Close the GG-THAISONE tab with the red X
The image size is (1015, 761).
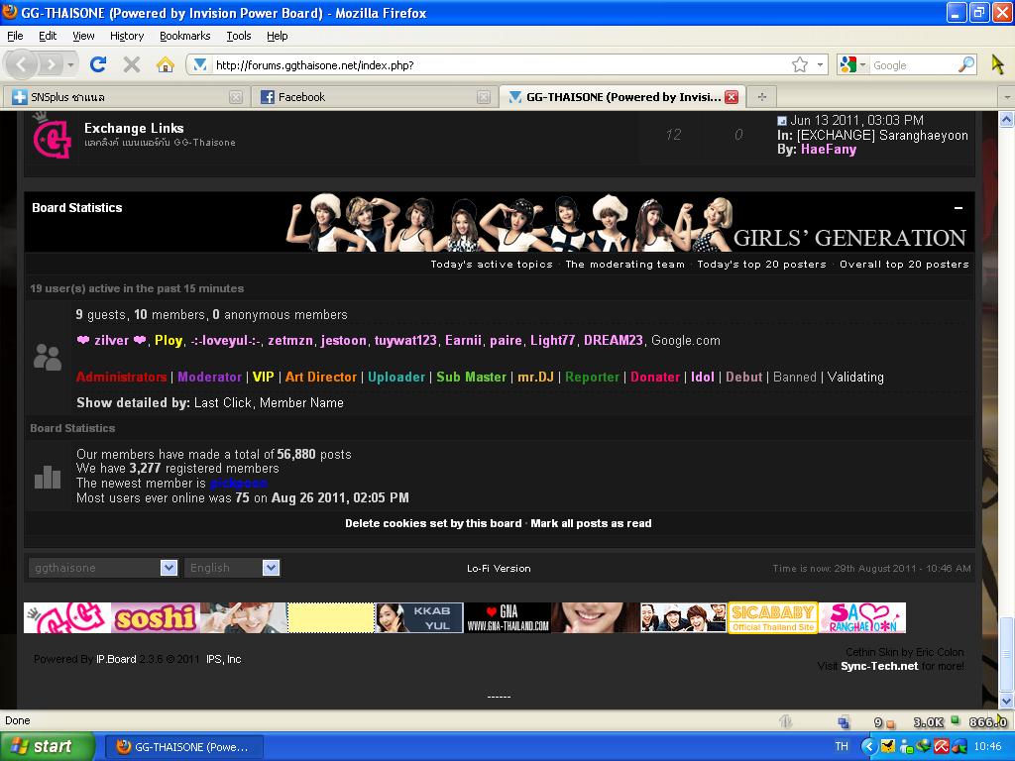pyautogui.click(x=732, y=97)
